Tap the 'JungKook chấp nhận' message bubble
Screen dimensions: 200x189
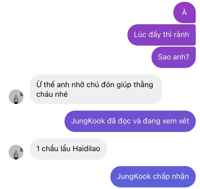[153, 177]
